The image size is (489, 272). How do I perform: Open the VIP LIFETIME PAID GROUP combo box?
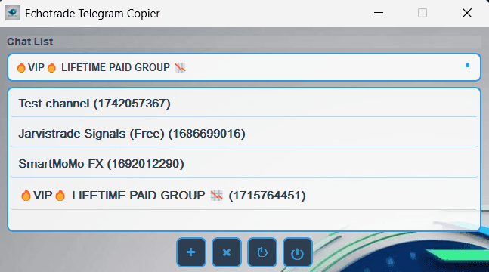click(244, 67)
